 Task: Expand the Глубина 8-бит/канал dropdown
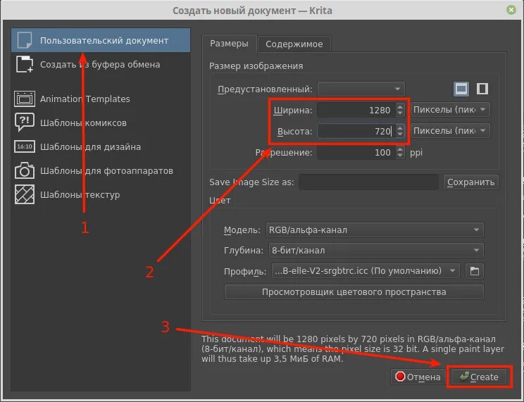376,251
